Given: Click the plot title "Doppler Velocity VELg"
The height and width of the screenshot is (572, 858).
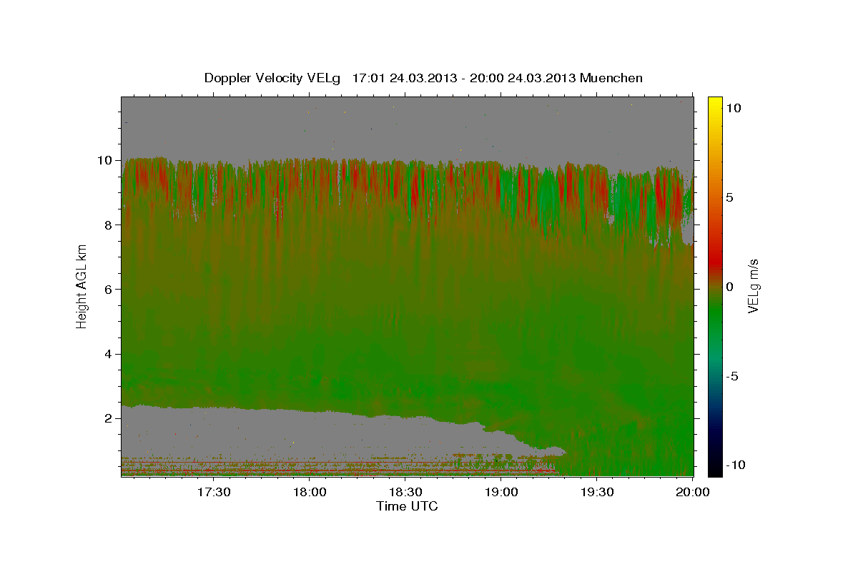Looking at the screenshot, I should pos(274,78).
